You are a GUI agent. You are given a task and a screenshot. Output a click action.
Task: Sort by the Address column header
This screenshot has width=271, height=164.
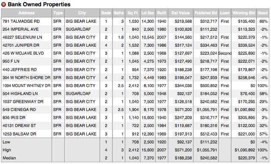(x=27, y=13)
